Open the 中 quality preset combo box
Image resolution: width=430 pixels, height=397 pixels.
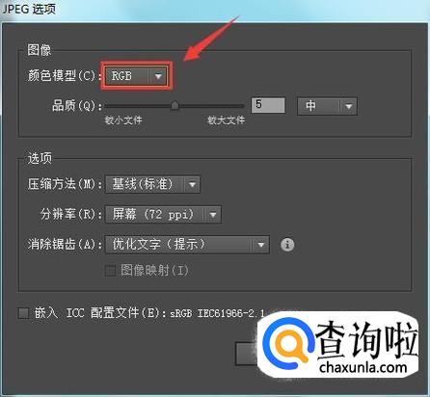point(327,106)
